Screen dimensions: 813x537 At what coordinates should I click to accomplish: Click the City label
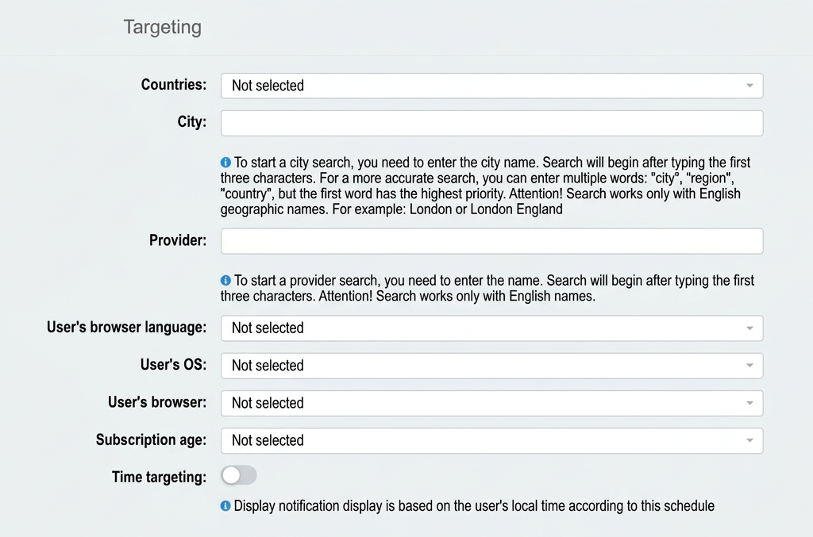click(x=192, y=121)
